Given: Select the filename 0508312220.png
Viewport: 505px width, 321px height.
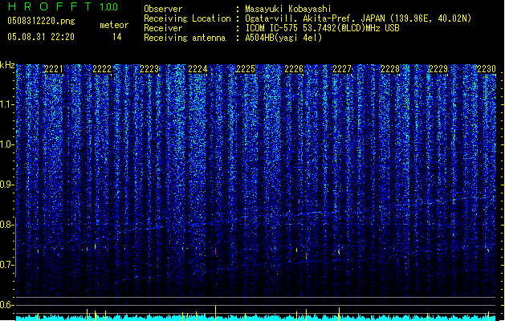Looking at the screenshot, I should click(41, 22).
